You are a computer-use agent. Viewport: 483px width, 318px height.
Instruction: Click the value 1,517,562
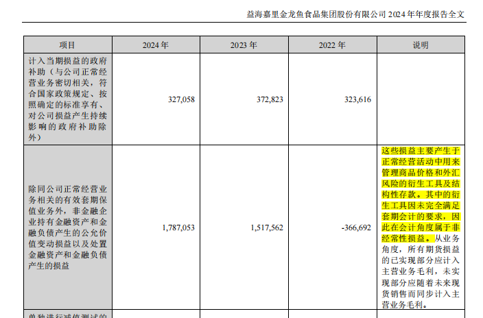[267, 228]
